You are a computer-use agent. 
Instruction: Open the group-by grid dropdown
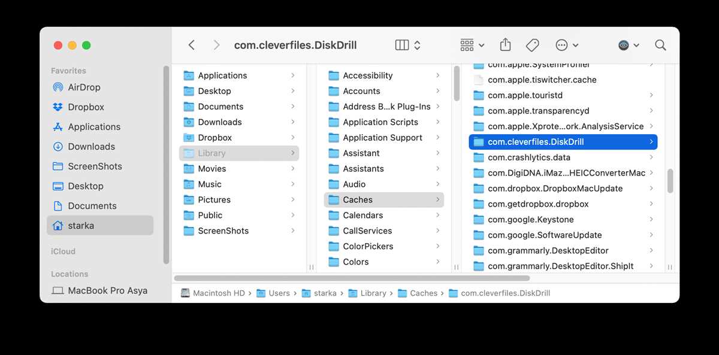click(x=472, y=45)
